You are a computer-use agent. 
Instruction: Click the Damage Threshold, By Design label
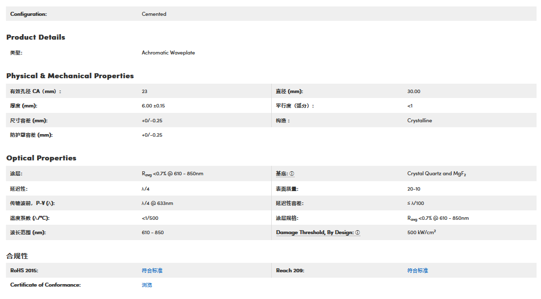coord(314,233)
